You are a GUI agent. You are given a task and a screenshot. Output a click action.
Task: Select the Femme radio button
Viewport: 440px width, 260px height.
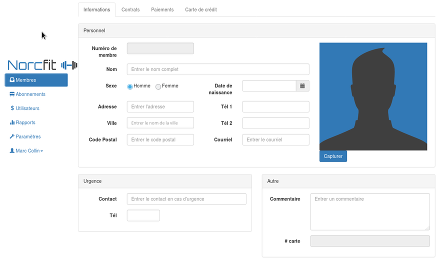(x=158, y=86)
